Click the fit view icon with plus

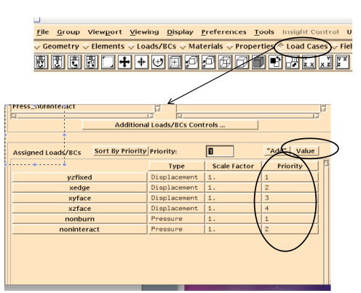[x=175, y=62]
